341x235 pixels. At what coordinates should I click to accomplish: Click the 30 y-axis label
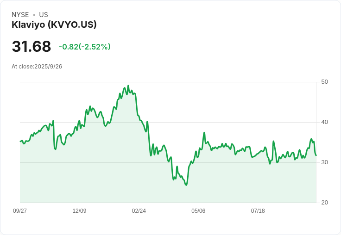(x=325, y=162)
